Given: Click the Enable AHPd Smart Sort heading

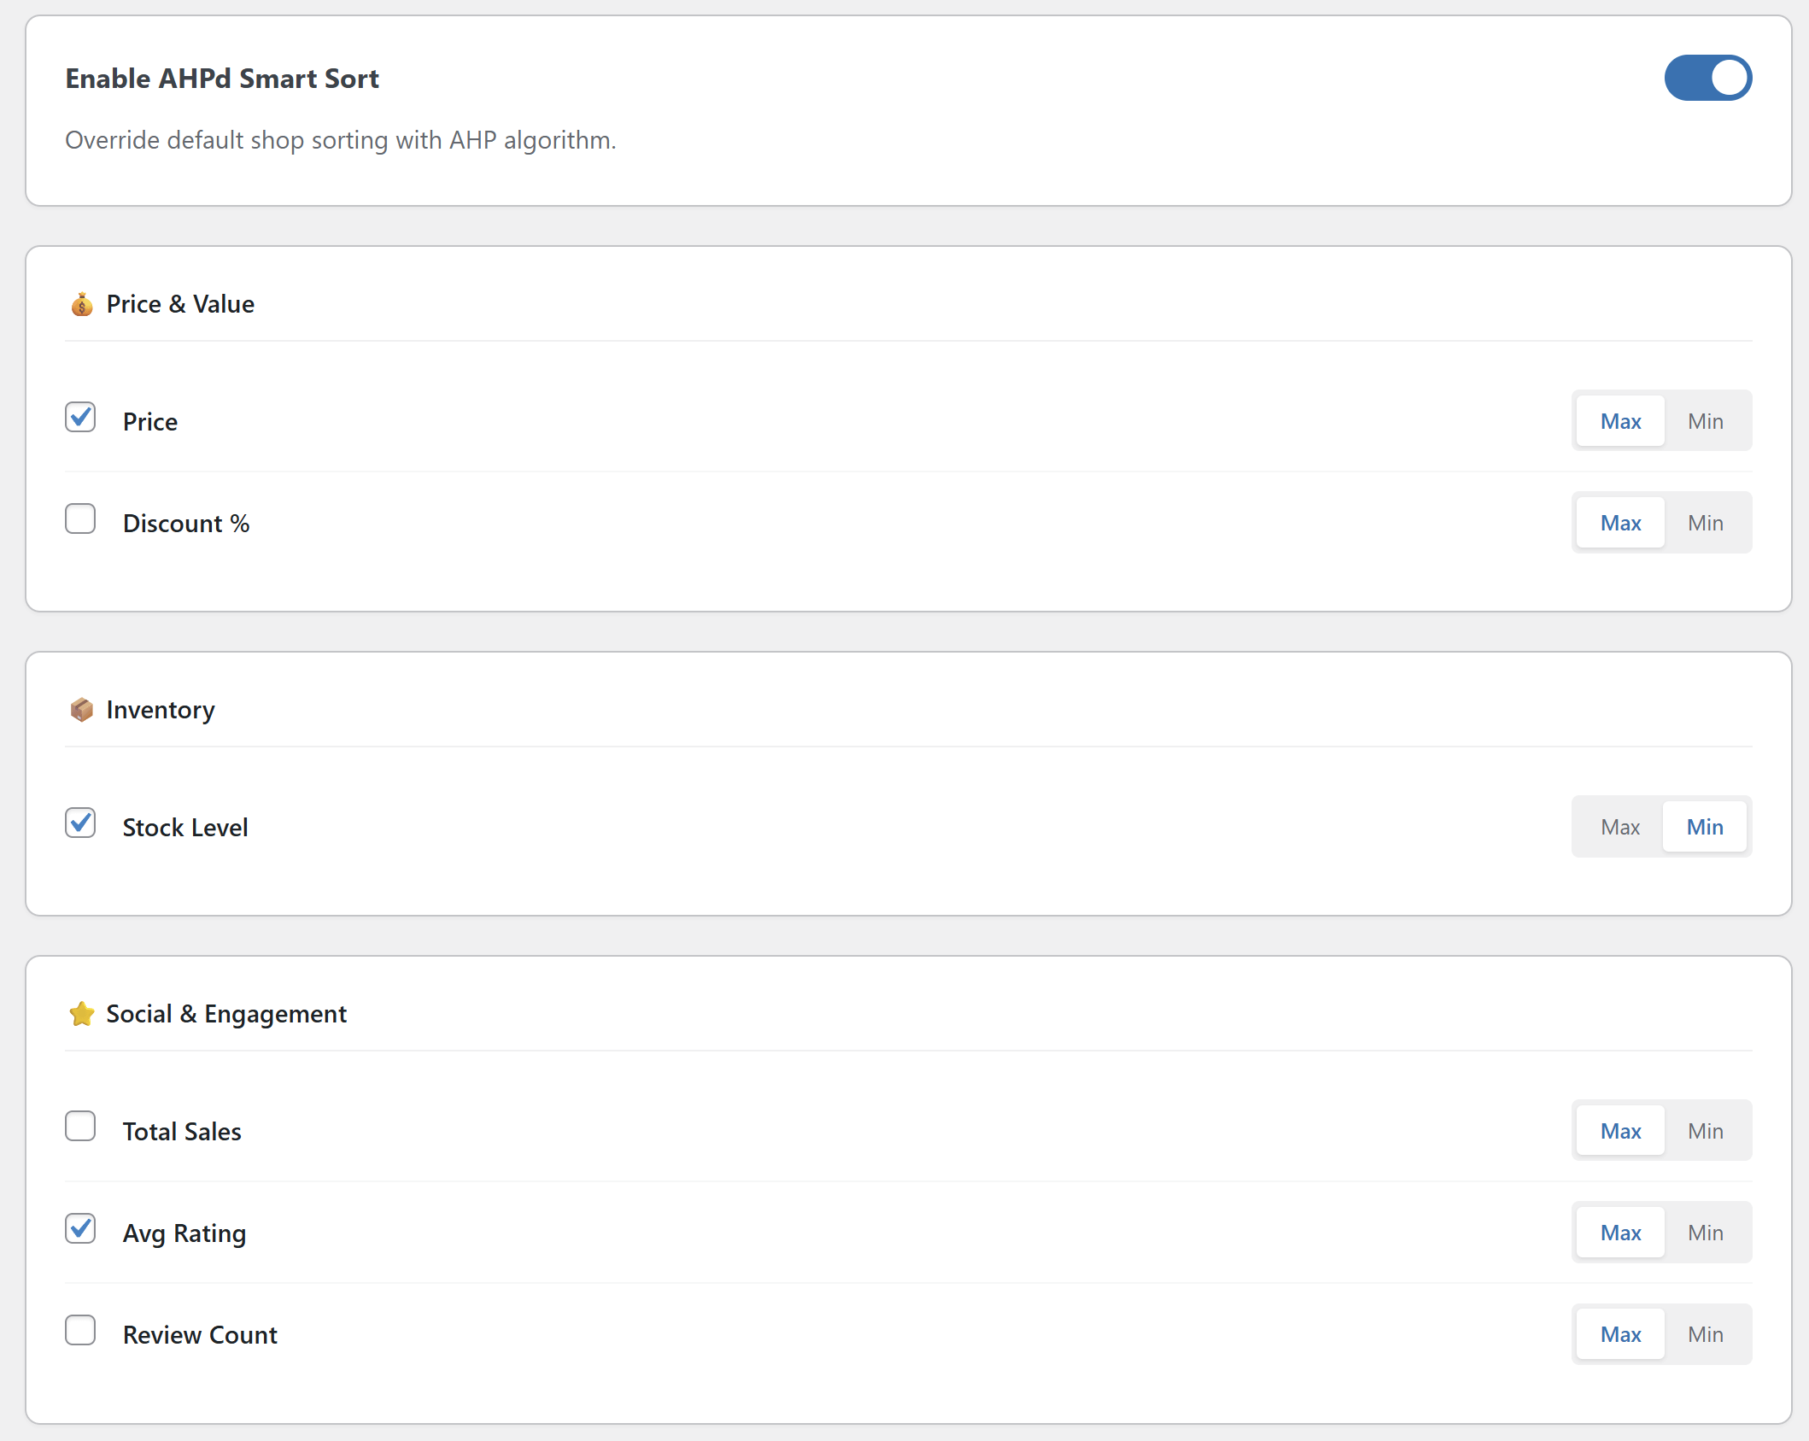Looking at the screenshot, I should pyautogui.click(x=223, y=78).
